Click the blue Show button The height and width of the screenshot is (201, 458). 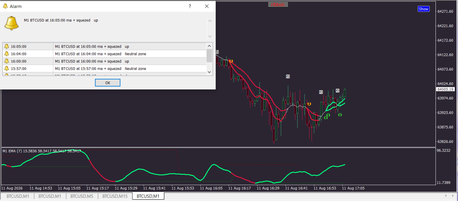[x=423, y=9]
